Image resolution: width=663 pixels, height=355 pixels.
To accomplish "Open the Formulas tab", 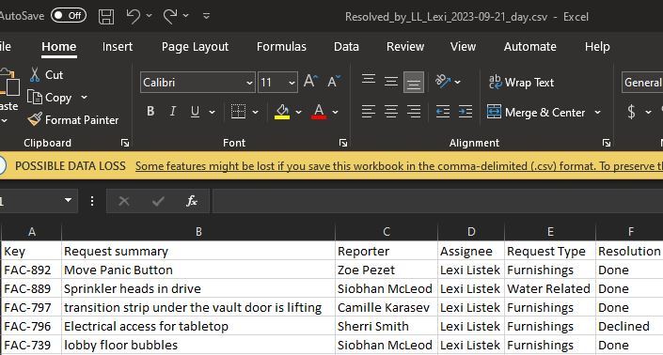I will coord(281,46).
